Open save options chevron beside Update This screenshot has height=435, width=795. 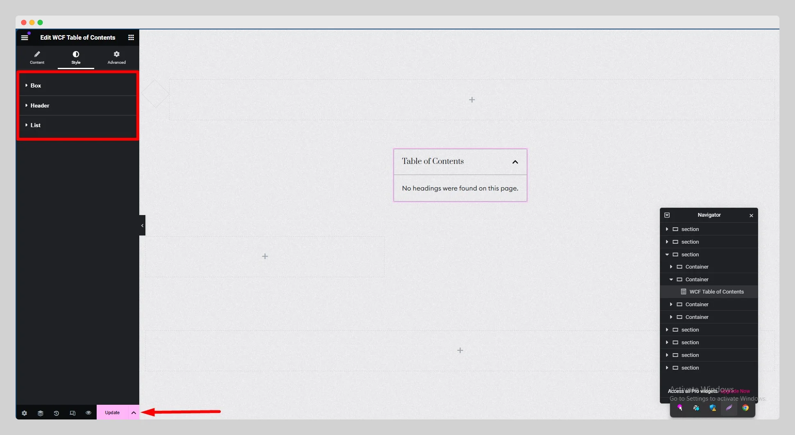click(x=134, y=413)
